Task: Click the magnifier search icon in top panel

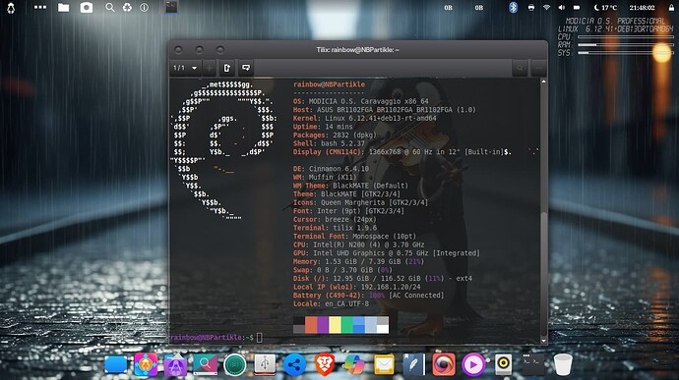Action: (x=110, y=7)
